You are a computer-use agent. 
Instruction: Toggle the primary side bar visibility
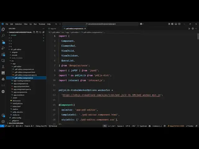[x=173, y=24]
